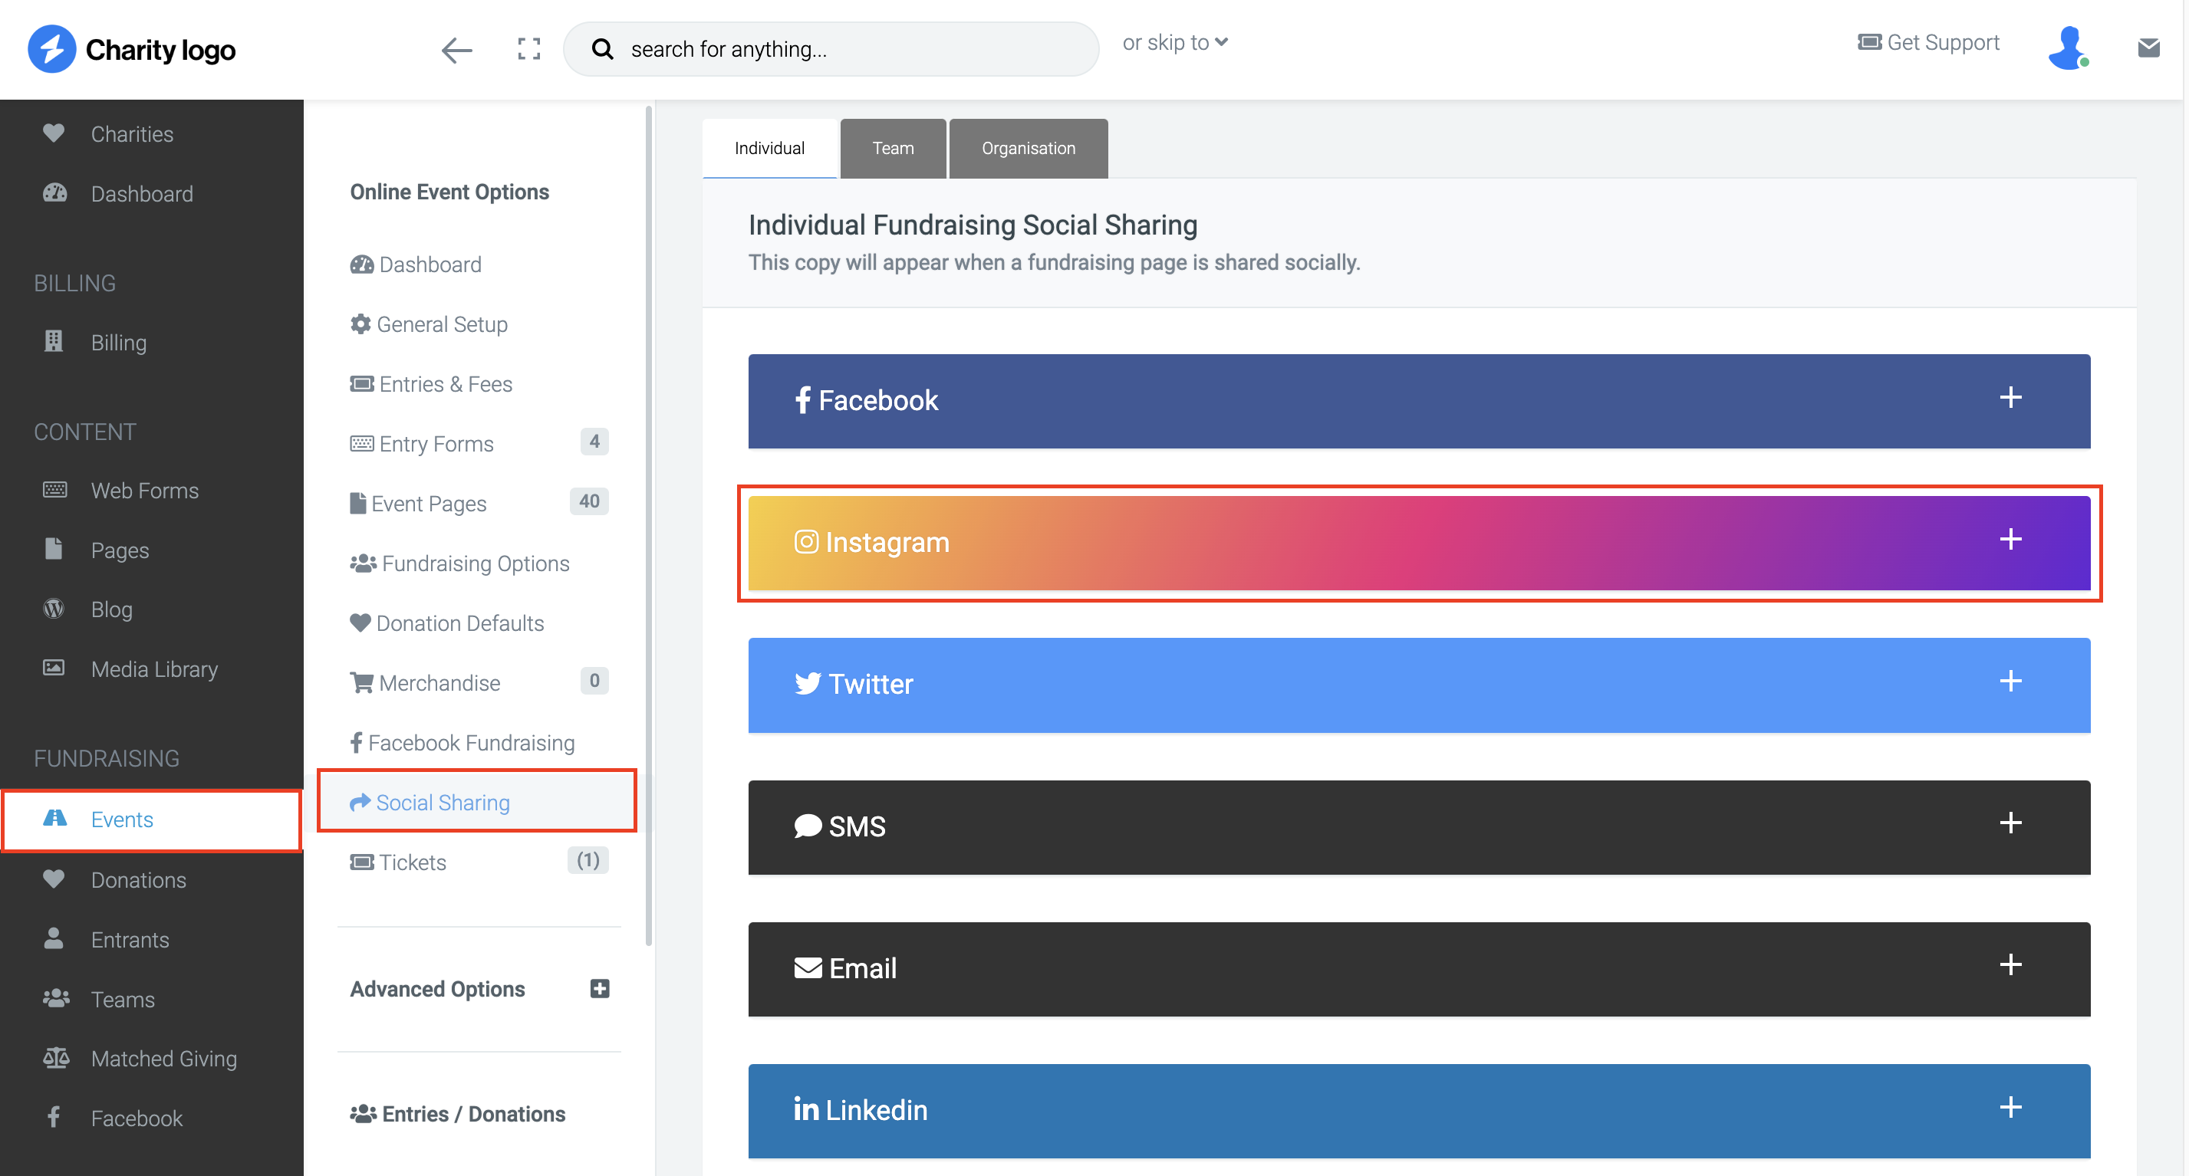Toggle fullscreen with the expand icon
This screenshot has height=1176, width=2189.
coord(528,49)
